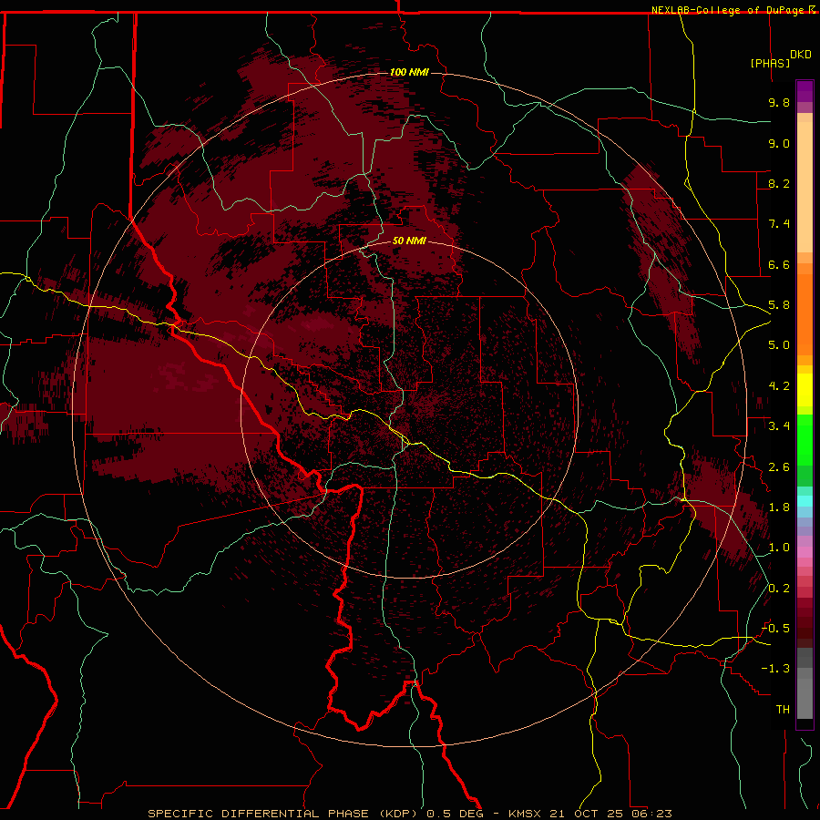Click the 50 NMI range ring label
The image size is (820, 820).
409,241
